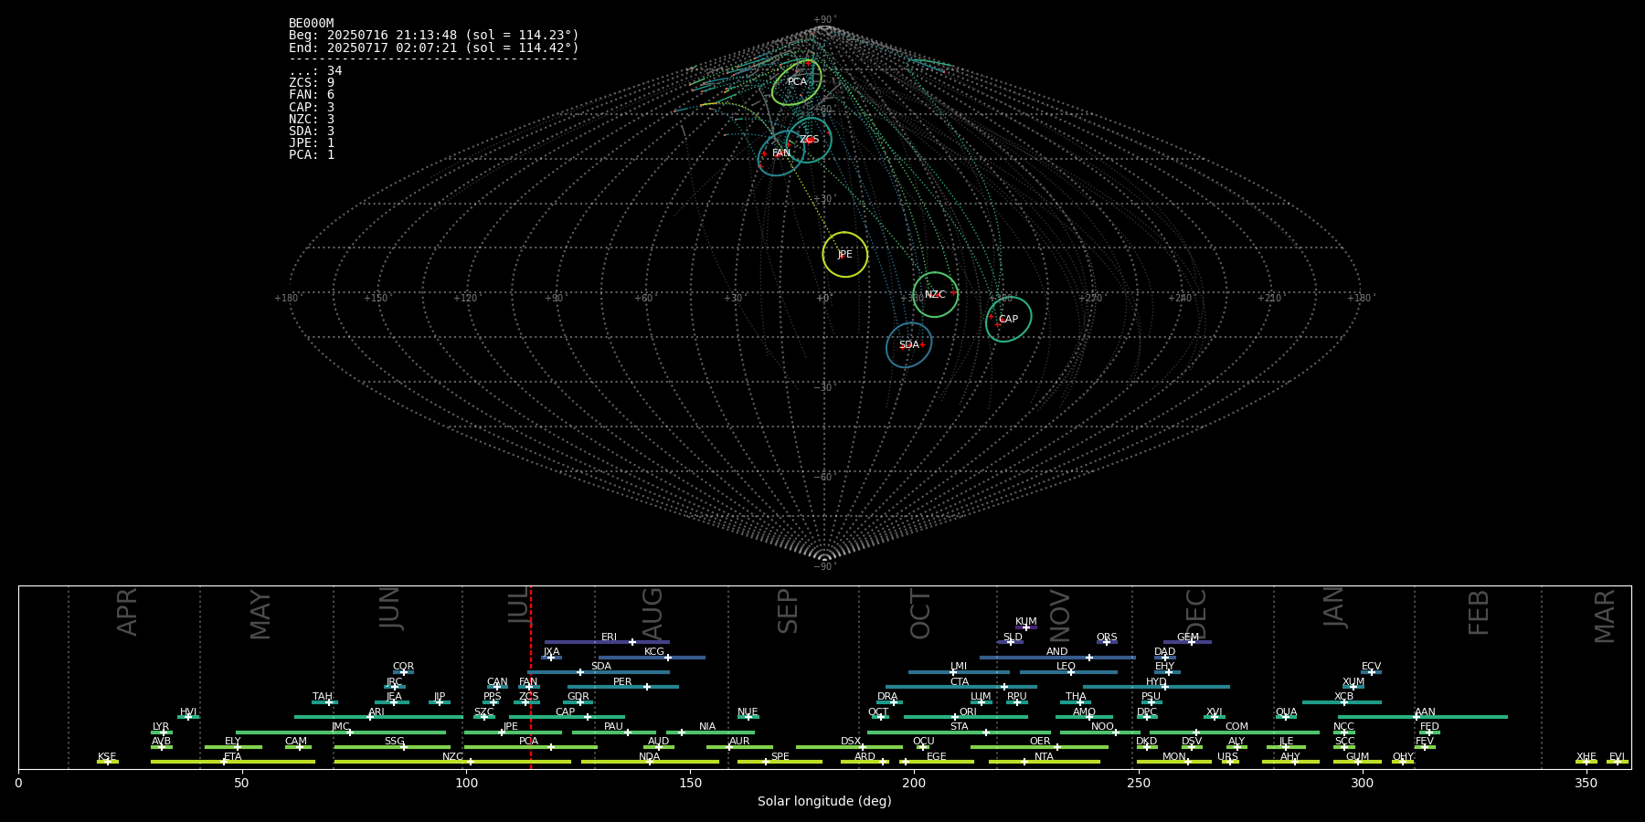Click the KSE shower bar in timeline
The image size is (1645, 822).
[108, 762]
